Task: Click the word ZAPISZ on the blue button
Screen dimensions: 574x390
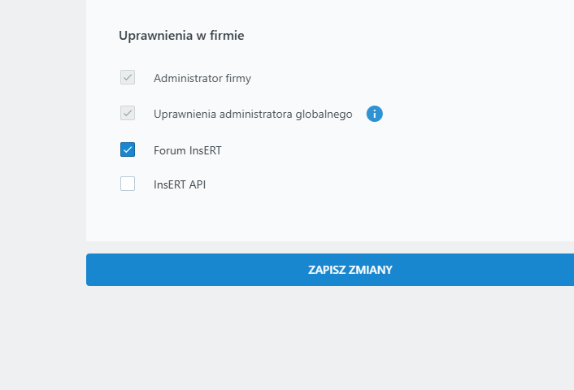Action: (327, 270)
